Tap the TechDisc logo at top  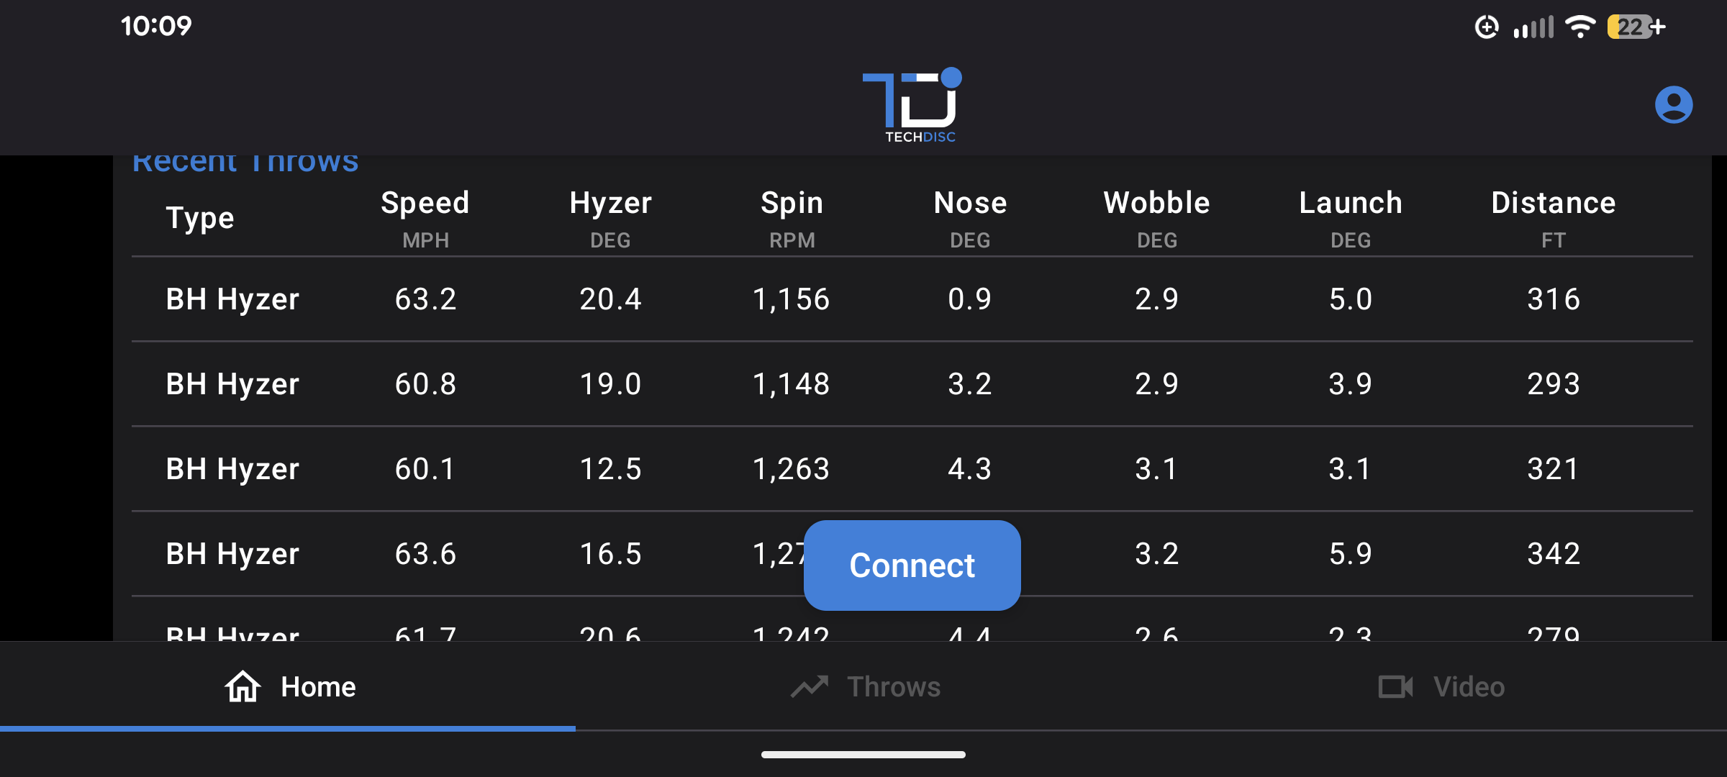point(912,105)
